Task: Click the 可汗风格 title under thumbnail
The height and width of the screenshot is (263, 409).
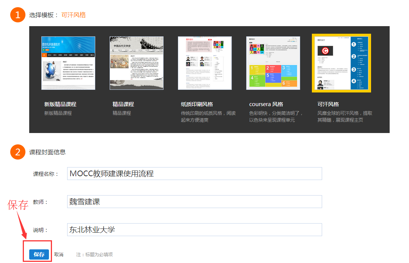Action: coord(328,104)
